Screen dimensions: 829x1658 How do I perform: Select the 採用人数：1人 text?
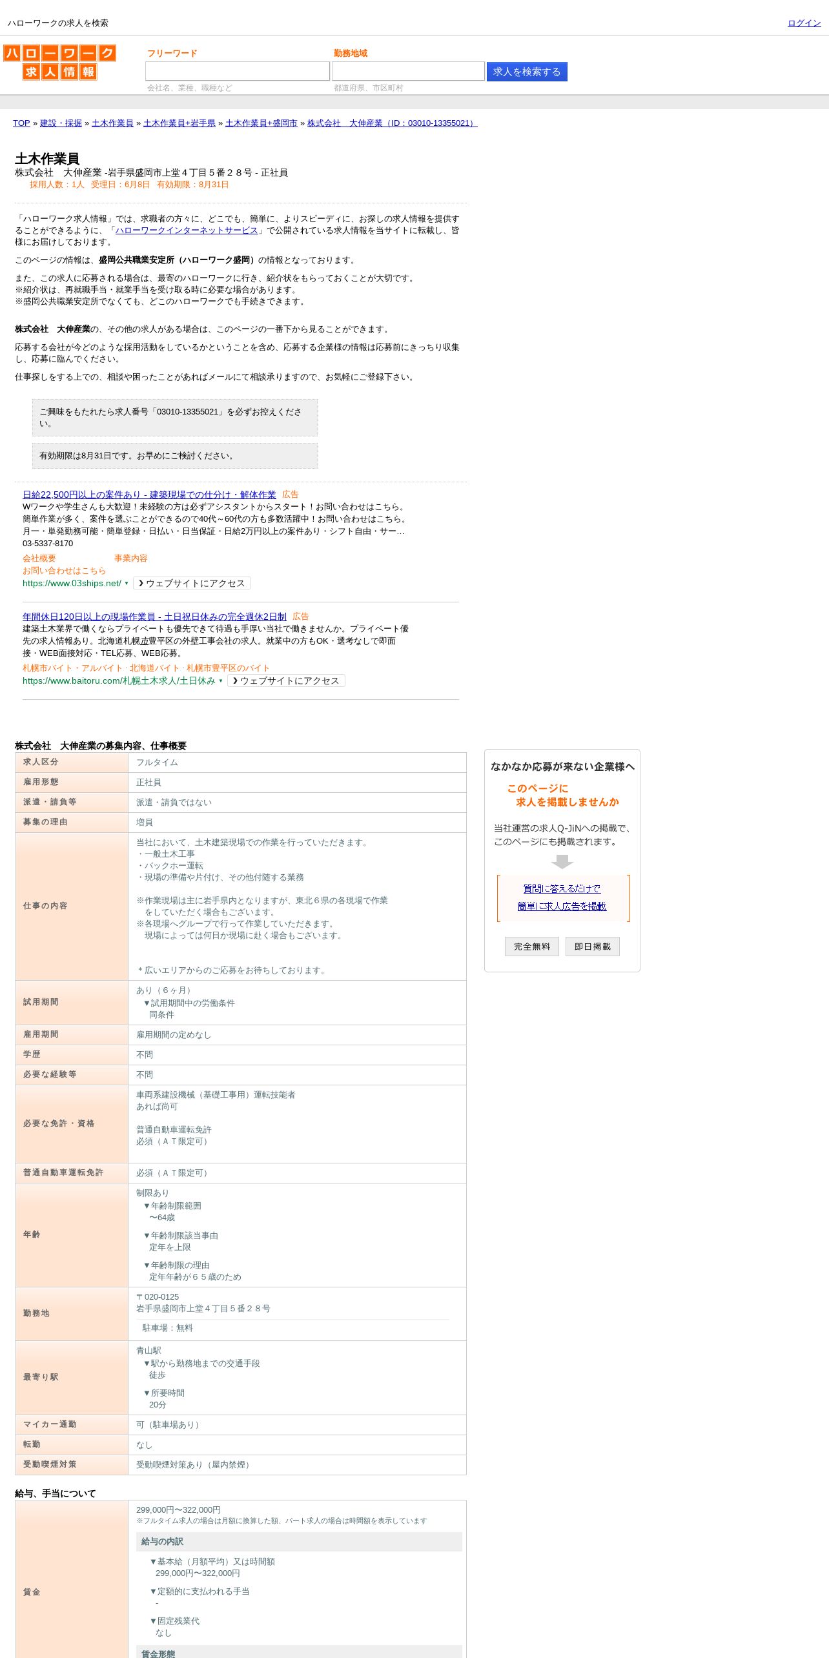(x=57, y=185)
